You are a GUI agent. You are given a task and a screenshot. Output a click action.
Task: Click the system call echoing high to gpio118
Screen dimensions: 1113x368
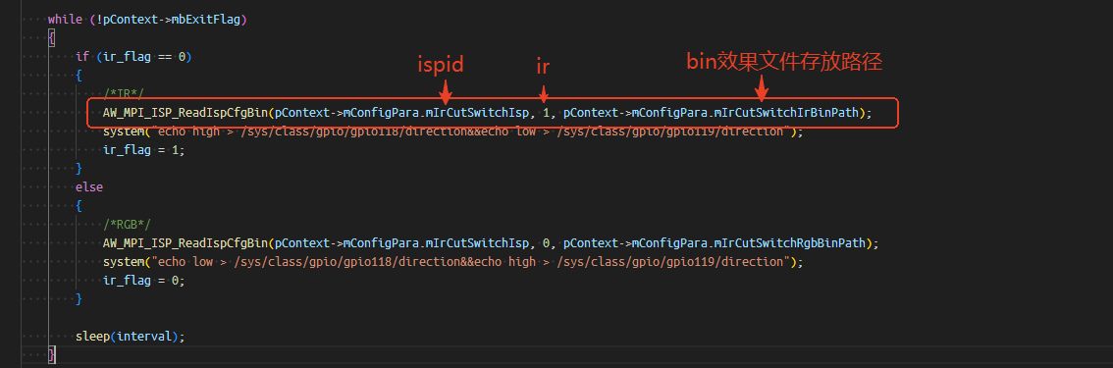(x=453, y=131)
